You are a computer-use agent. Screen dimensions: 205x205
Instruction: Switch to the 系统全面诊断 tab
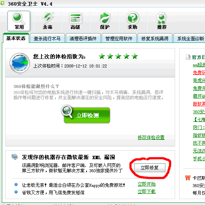[189, 38]
